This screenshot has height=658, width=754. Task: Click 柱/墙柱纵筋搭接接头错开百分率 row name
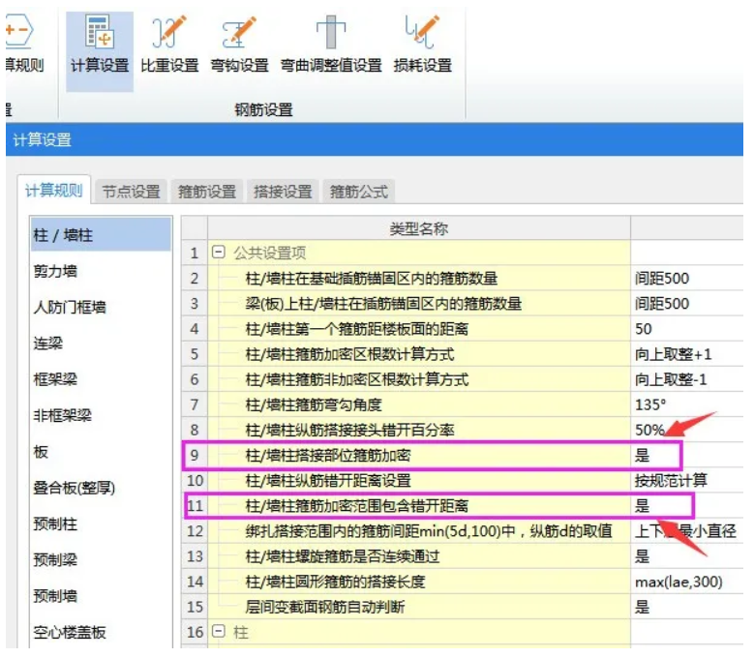[349, 430]
